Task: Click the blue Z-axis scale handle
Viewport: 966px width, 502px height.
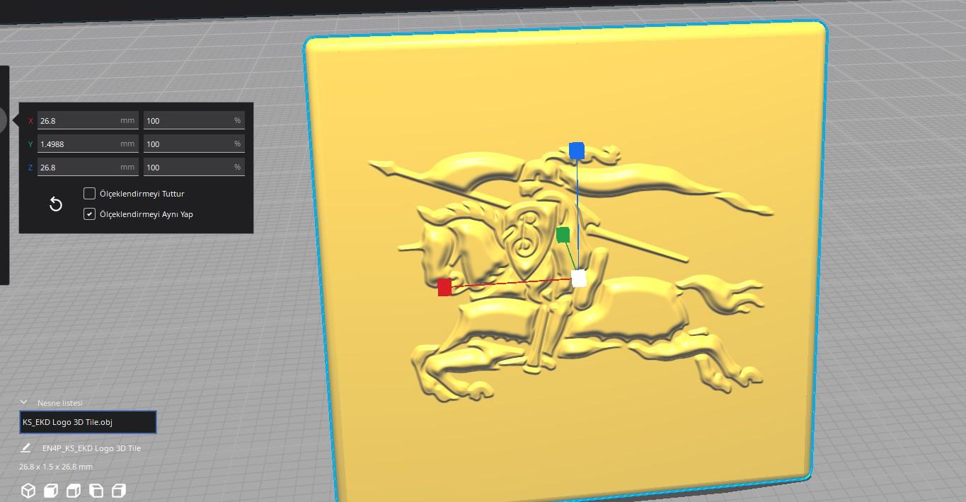Action: [577, 151]
